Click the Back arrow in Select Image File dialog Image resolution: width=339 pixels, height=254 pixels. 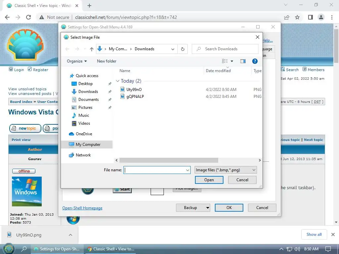click(67, 49)
